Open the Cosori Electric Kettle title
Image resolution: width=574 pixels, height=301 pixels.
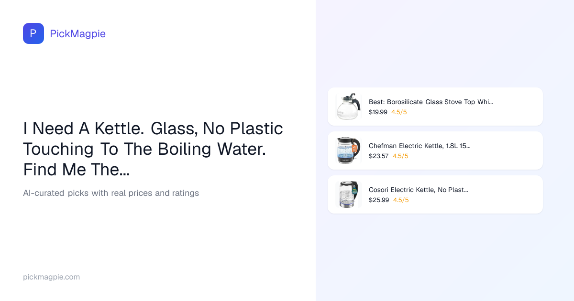tap(418, 190)
